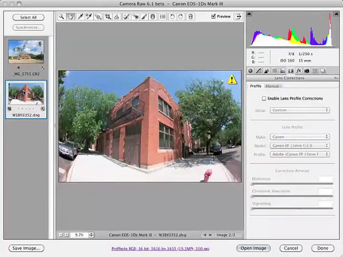Click the Open Image button
Viewport: 343px width, 257px height.
click(x=253, y=248)
